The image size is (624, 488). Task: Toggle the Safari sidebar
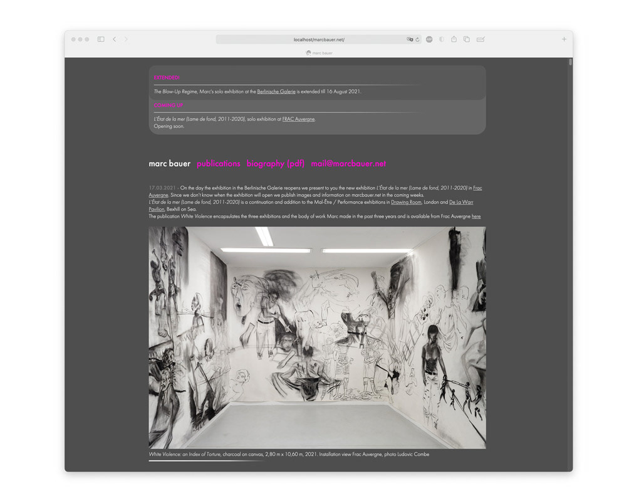click(101, 39)
